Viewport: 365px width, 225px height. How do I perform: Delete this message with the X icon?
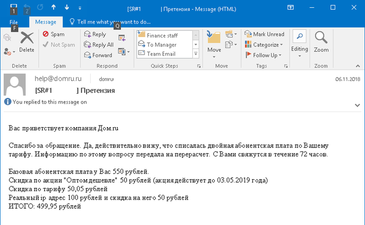(x=27, y=42)
